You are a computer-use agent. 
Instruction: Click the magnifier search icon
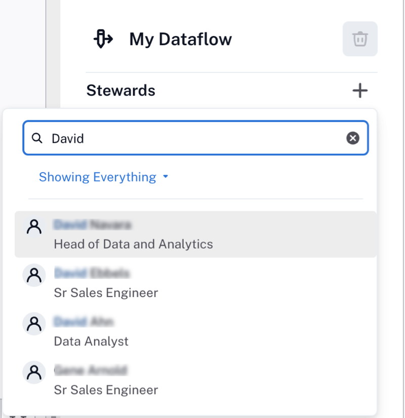[x=37, y=138]
